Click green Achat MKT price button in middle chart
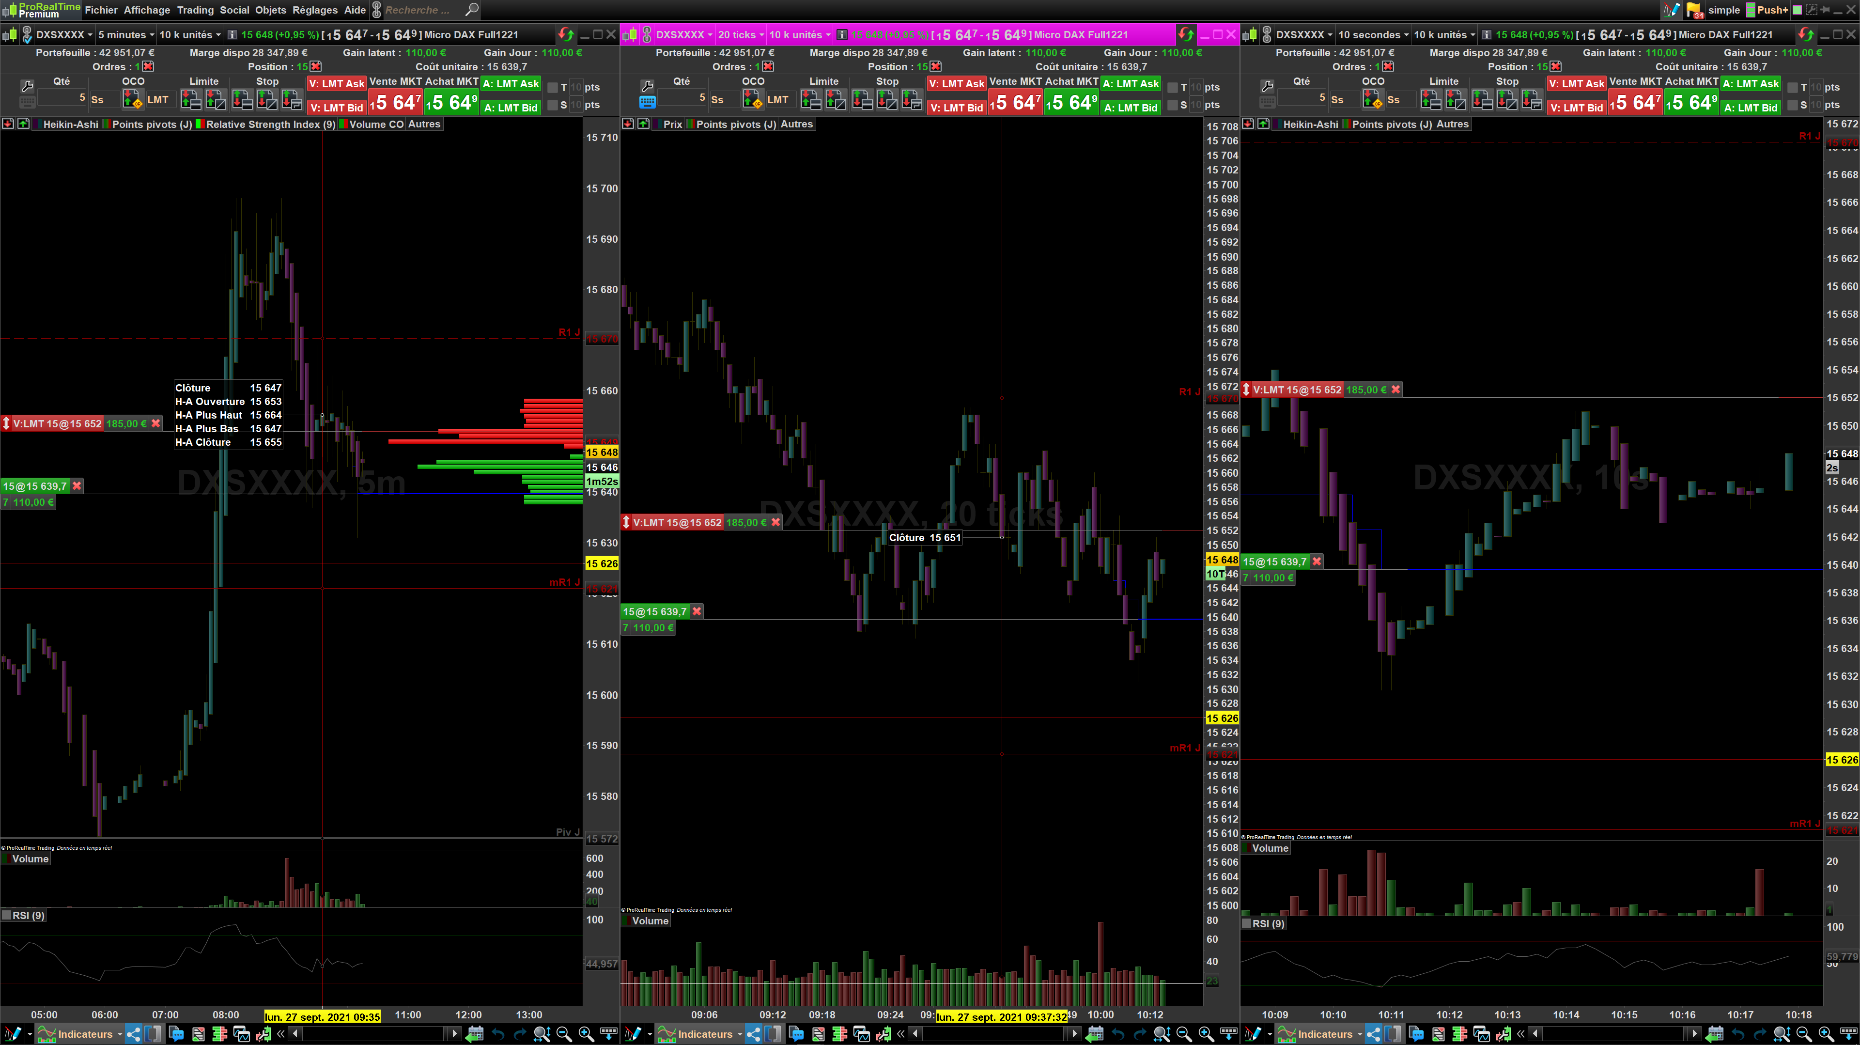 (x=1071, y=103)
